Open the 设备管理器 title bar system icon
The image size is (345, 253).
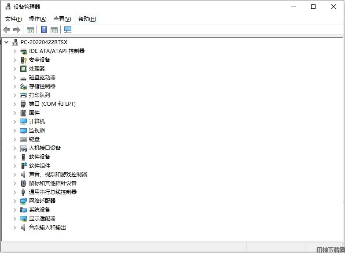click(x=8, y=7)
